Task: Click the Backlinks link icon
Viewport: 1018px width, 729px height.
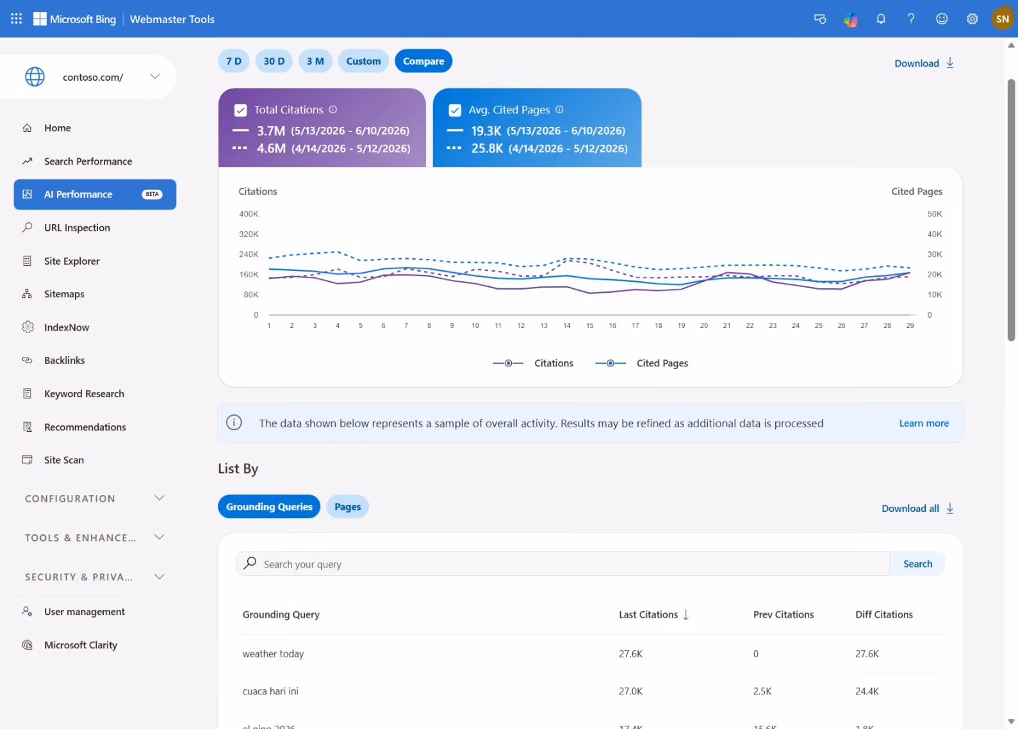Action: 27,360
